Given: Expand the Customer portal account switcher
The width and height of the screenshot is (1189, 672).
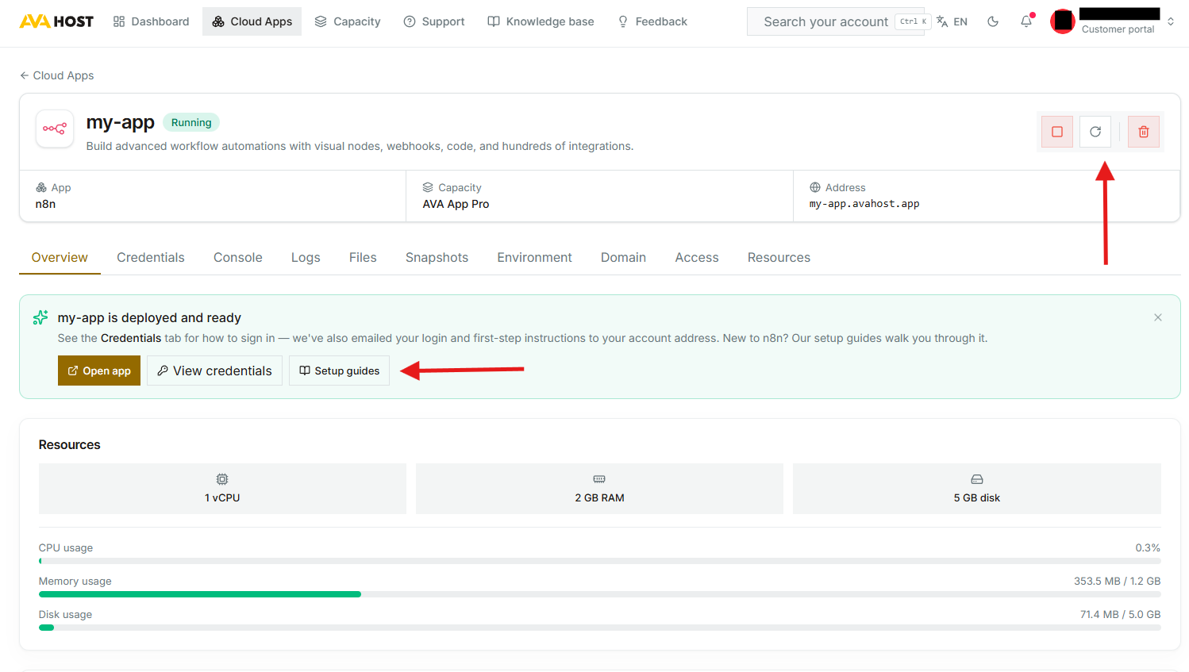Looking at the screenshot, I should [x=1170, y=21].
